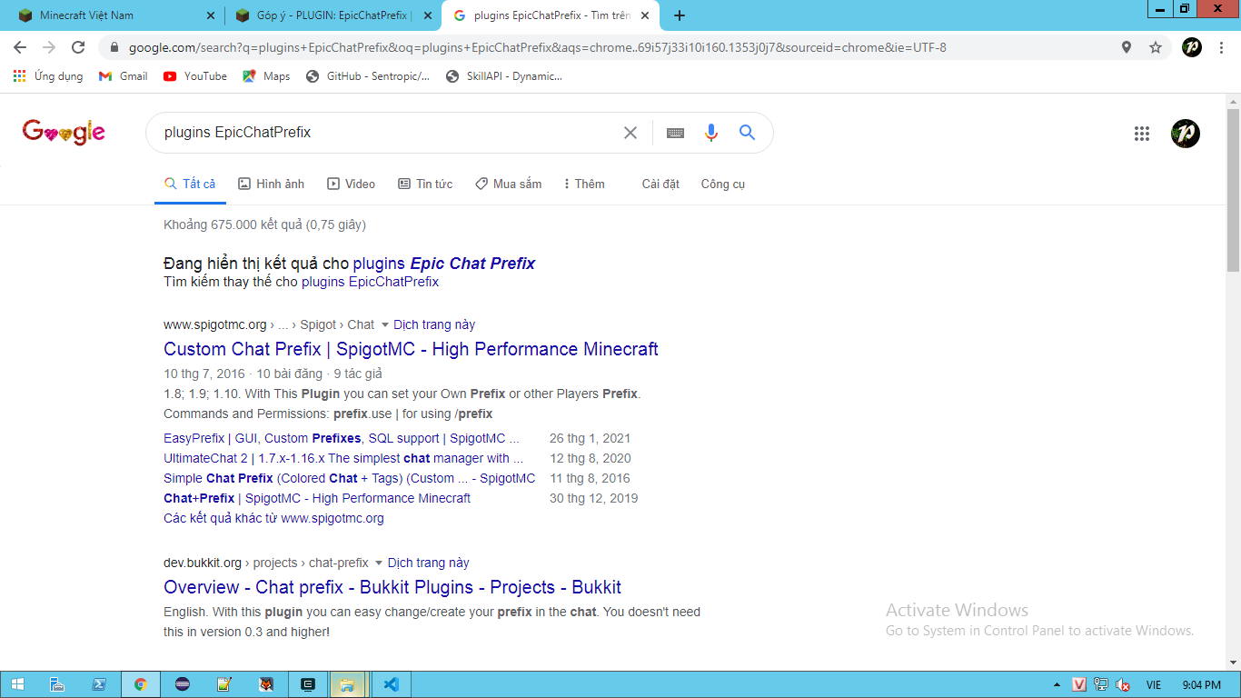The image size is (1241, 698).
Task: Open Công cụ search tools
Action: click(x=723, y=184)
